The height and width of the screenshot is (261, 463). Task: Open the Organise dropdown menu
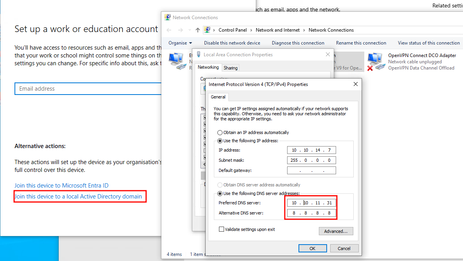click(180, 43)
